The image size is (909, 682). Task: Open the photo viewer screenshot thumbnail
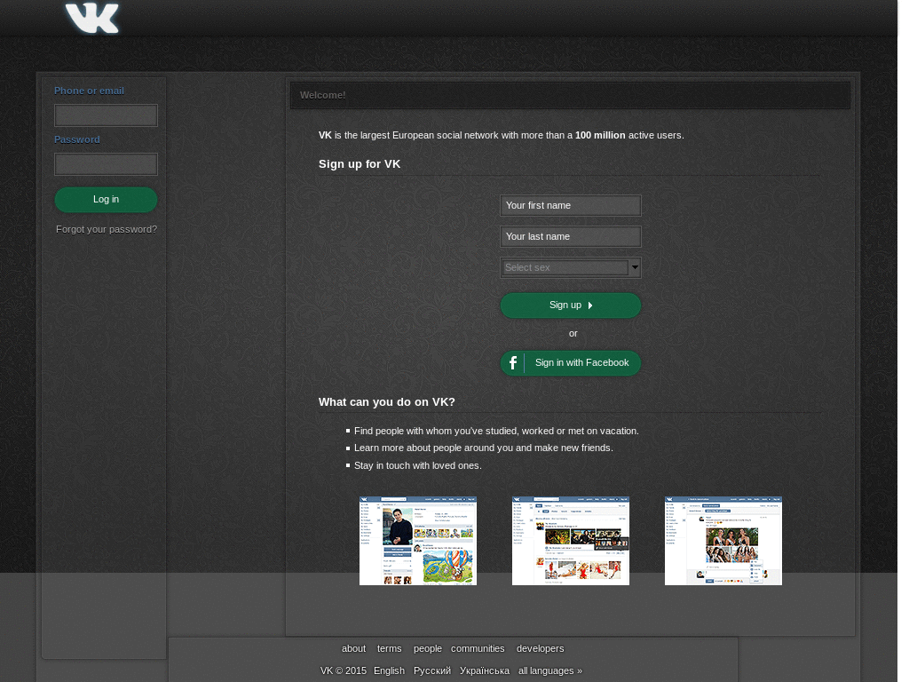coord(723,541)
